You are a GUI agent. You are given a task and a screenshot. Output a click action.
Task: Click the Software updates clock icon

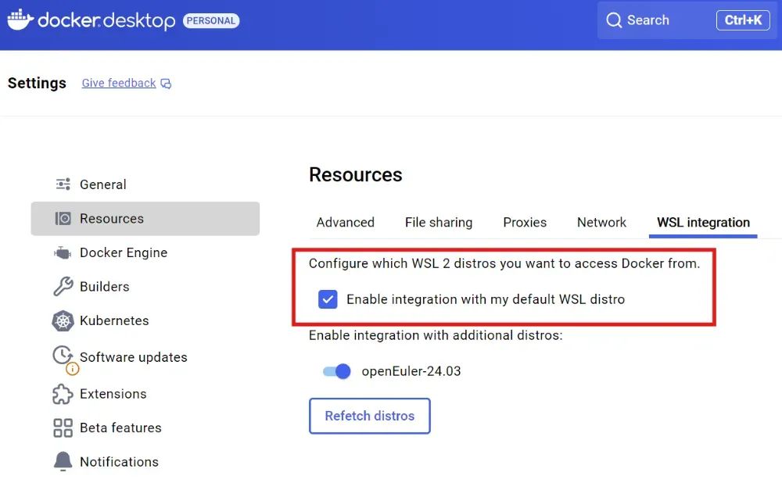(x=63, y=356)
